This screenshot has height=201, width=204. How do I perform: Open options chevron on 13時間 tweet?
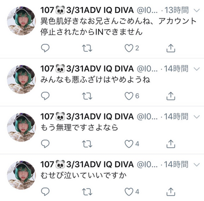coord(197,10)
